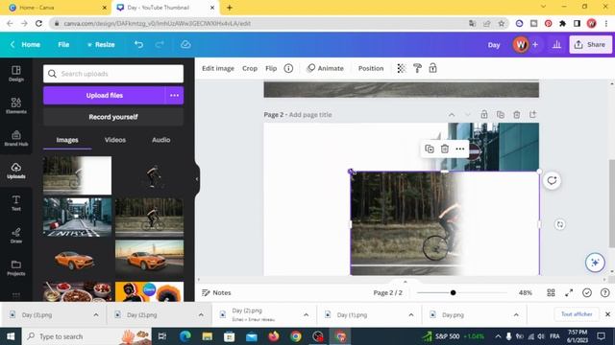Click Tout afficher downloads button
Viewport: 615px width, 345px height.
pyautogui.click(x=577, y=314)
